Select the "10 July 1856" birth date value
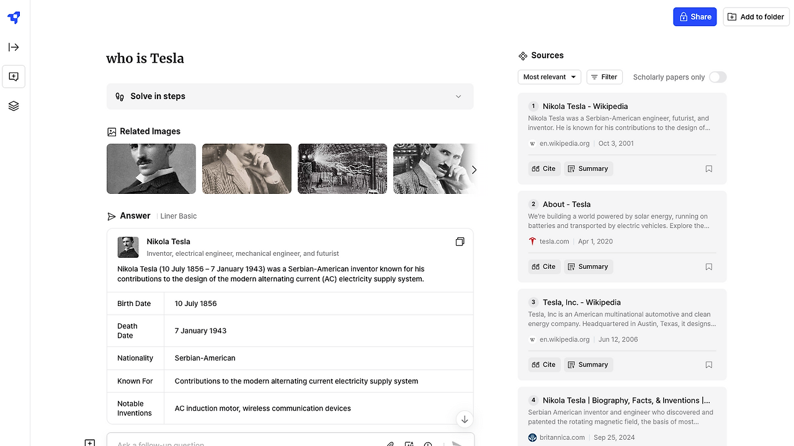The image size is (794, 446). [x=195, y=304]
